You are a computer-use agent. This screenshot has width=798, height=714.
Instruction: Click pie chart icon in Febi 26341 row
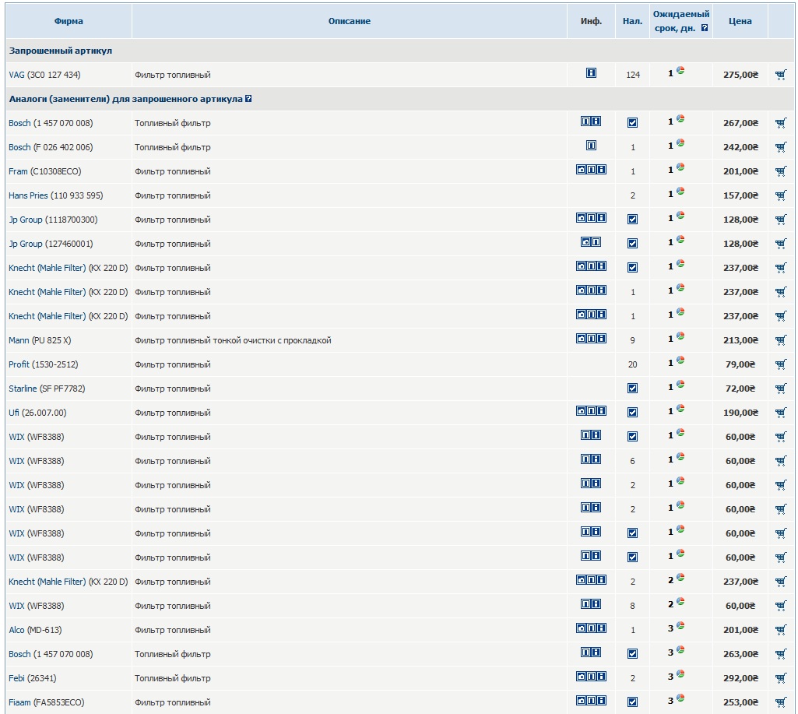click(680, 674)
